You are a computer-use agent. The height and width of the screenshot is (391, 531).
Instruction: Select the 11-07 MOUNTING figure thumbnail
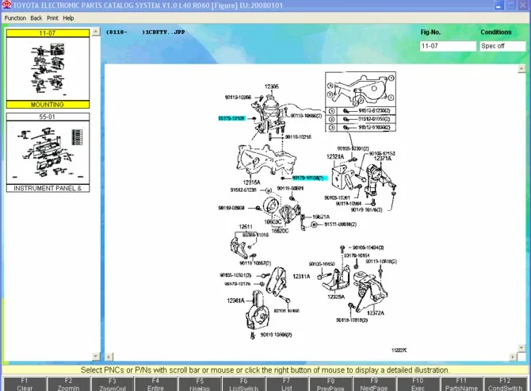[x=48, y=69]
